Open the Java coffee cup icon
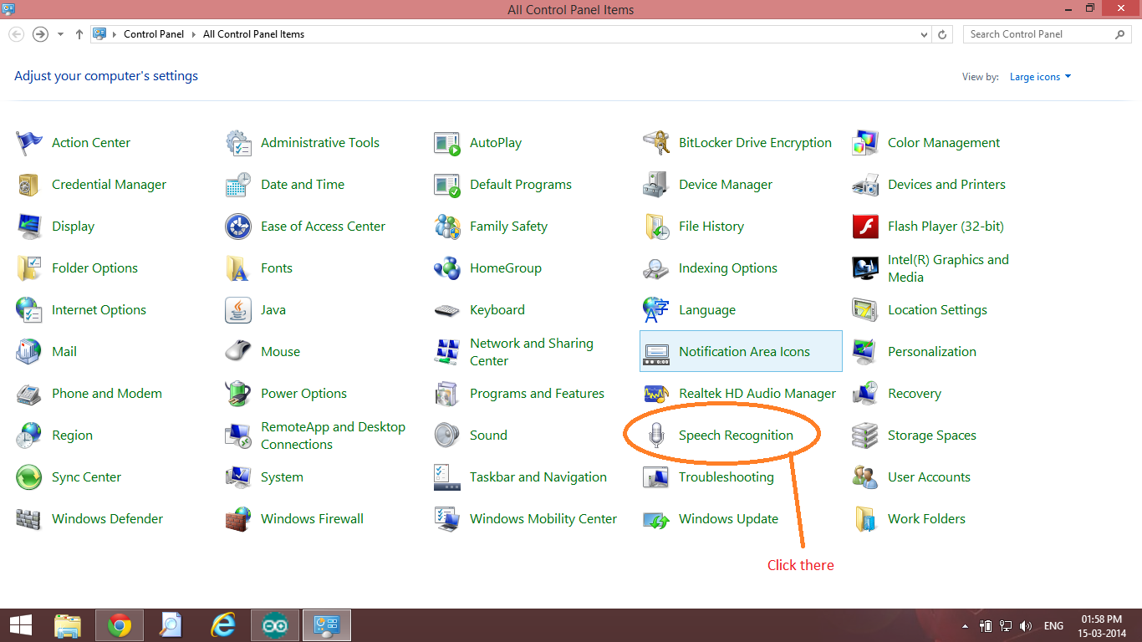 [x=238, y=310]
